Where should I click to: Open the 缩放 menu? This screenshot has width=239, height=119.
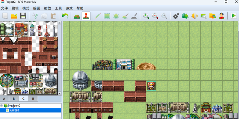click(x=48, y=8)
